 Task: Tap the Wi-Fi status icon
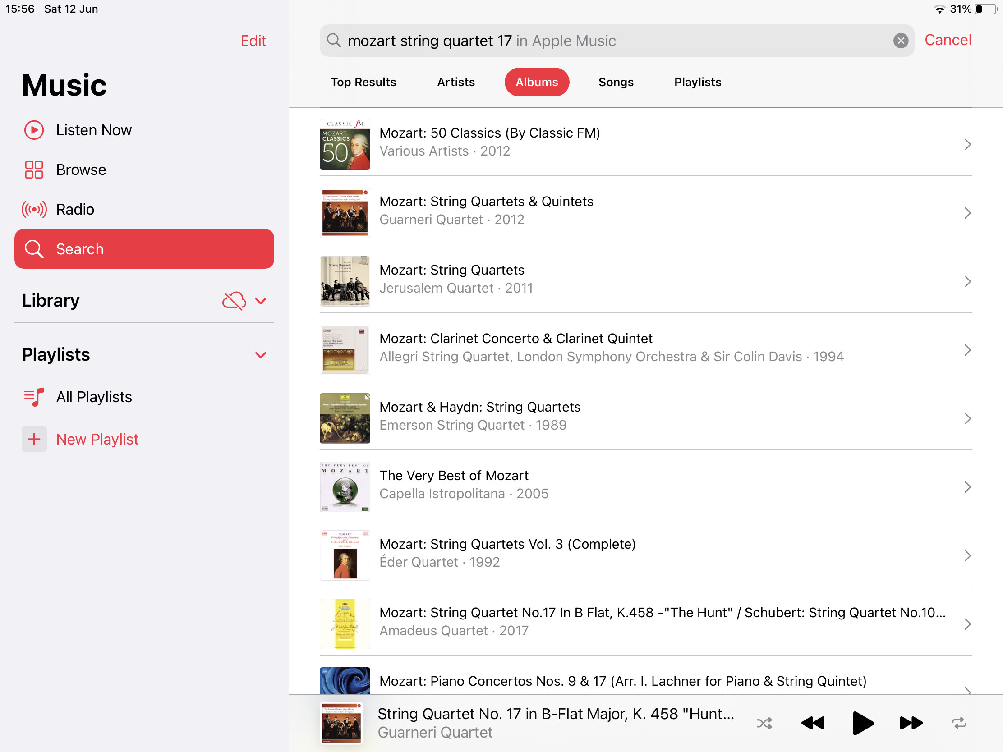point(939,9)
